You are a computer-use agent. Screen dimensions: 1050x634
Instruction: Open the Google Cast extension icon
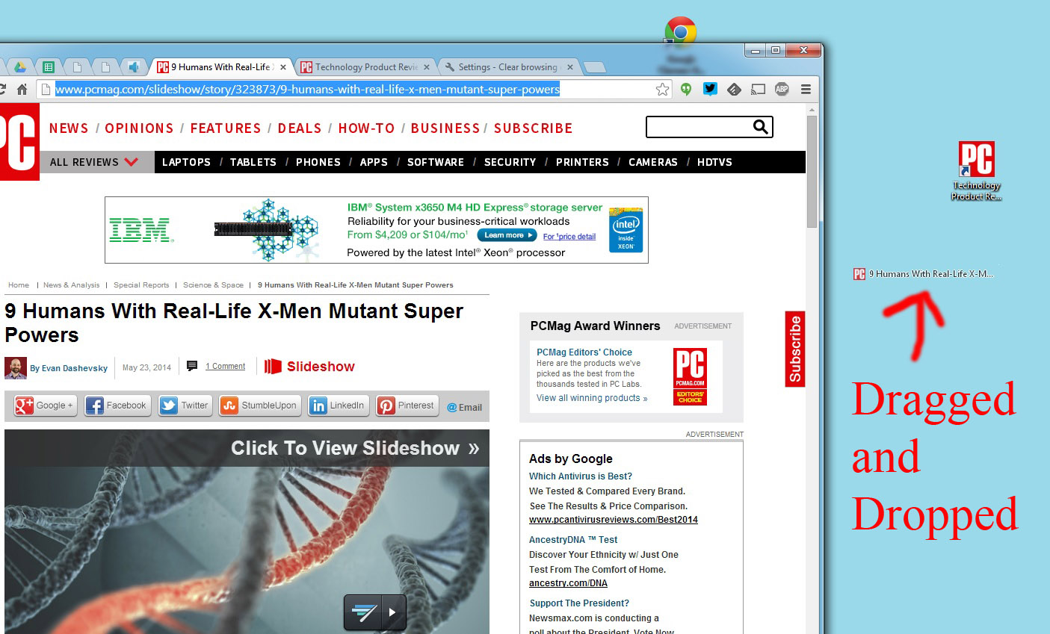(758, 90)
